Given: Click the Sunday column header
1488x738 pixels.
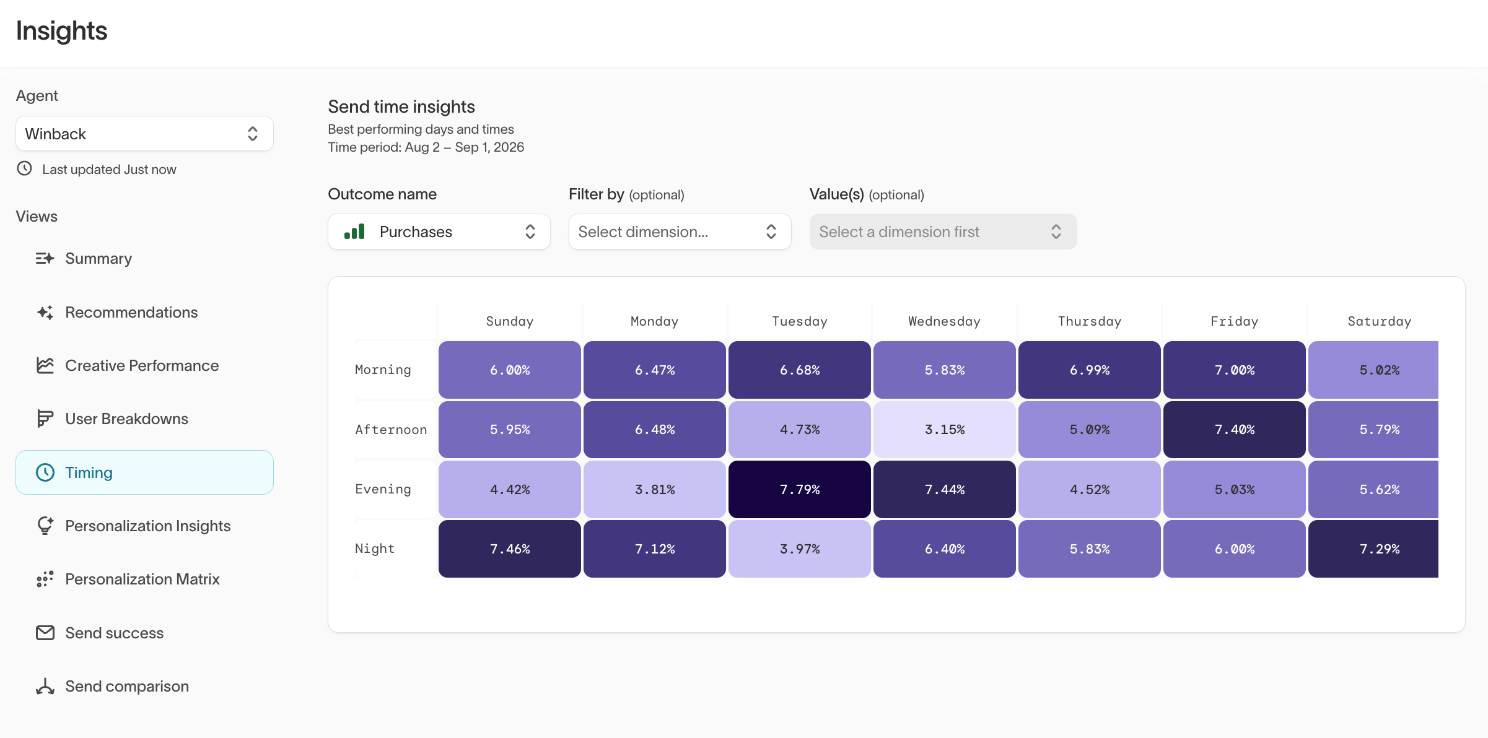Looking at the screenshot, I should tap(509, 321).
